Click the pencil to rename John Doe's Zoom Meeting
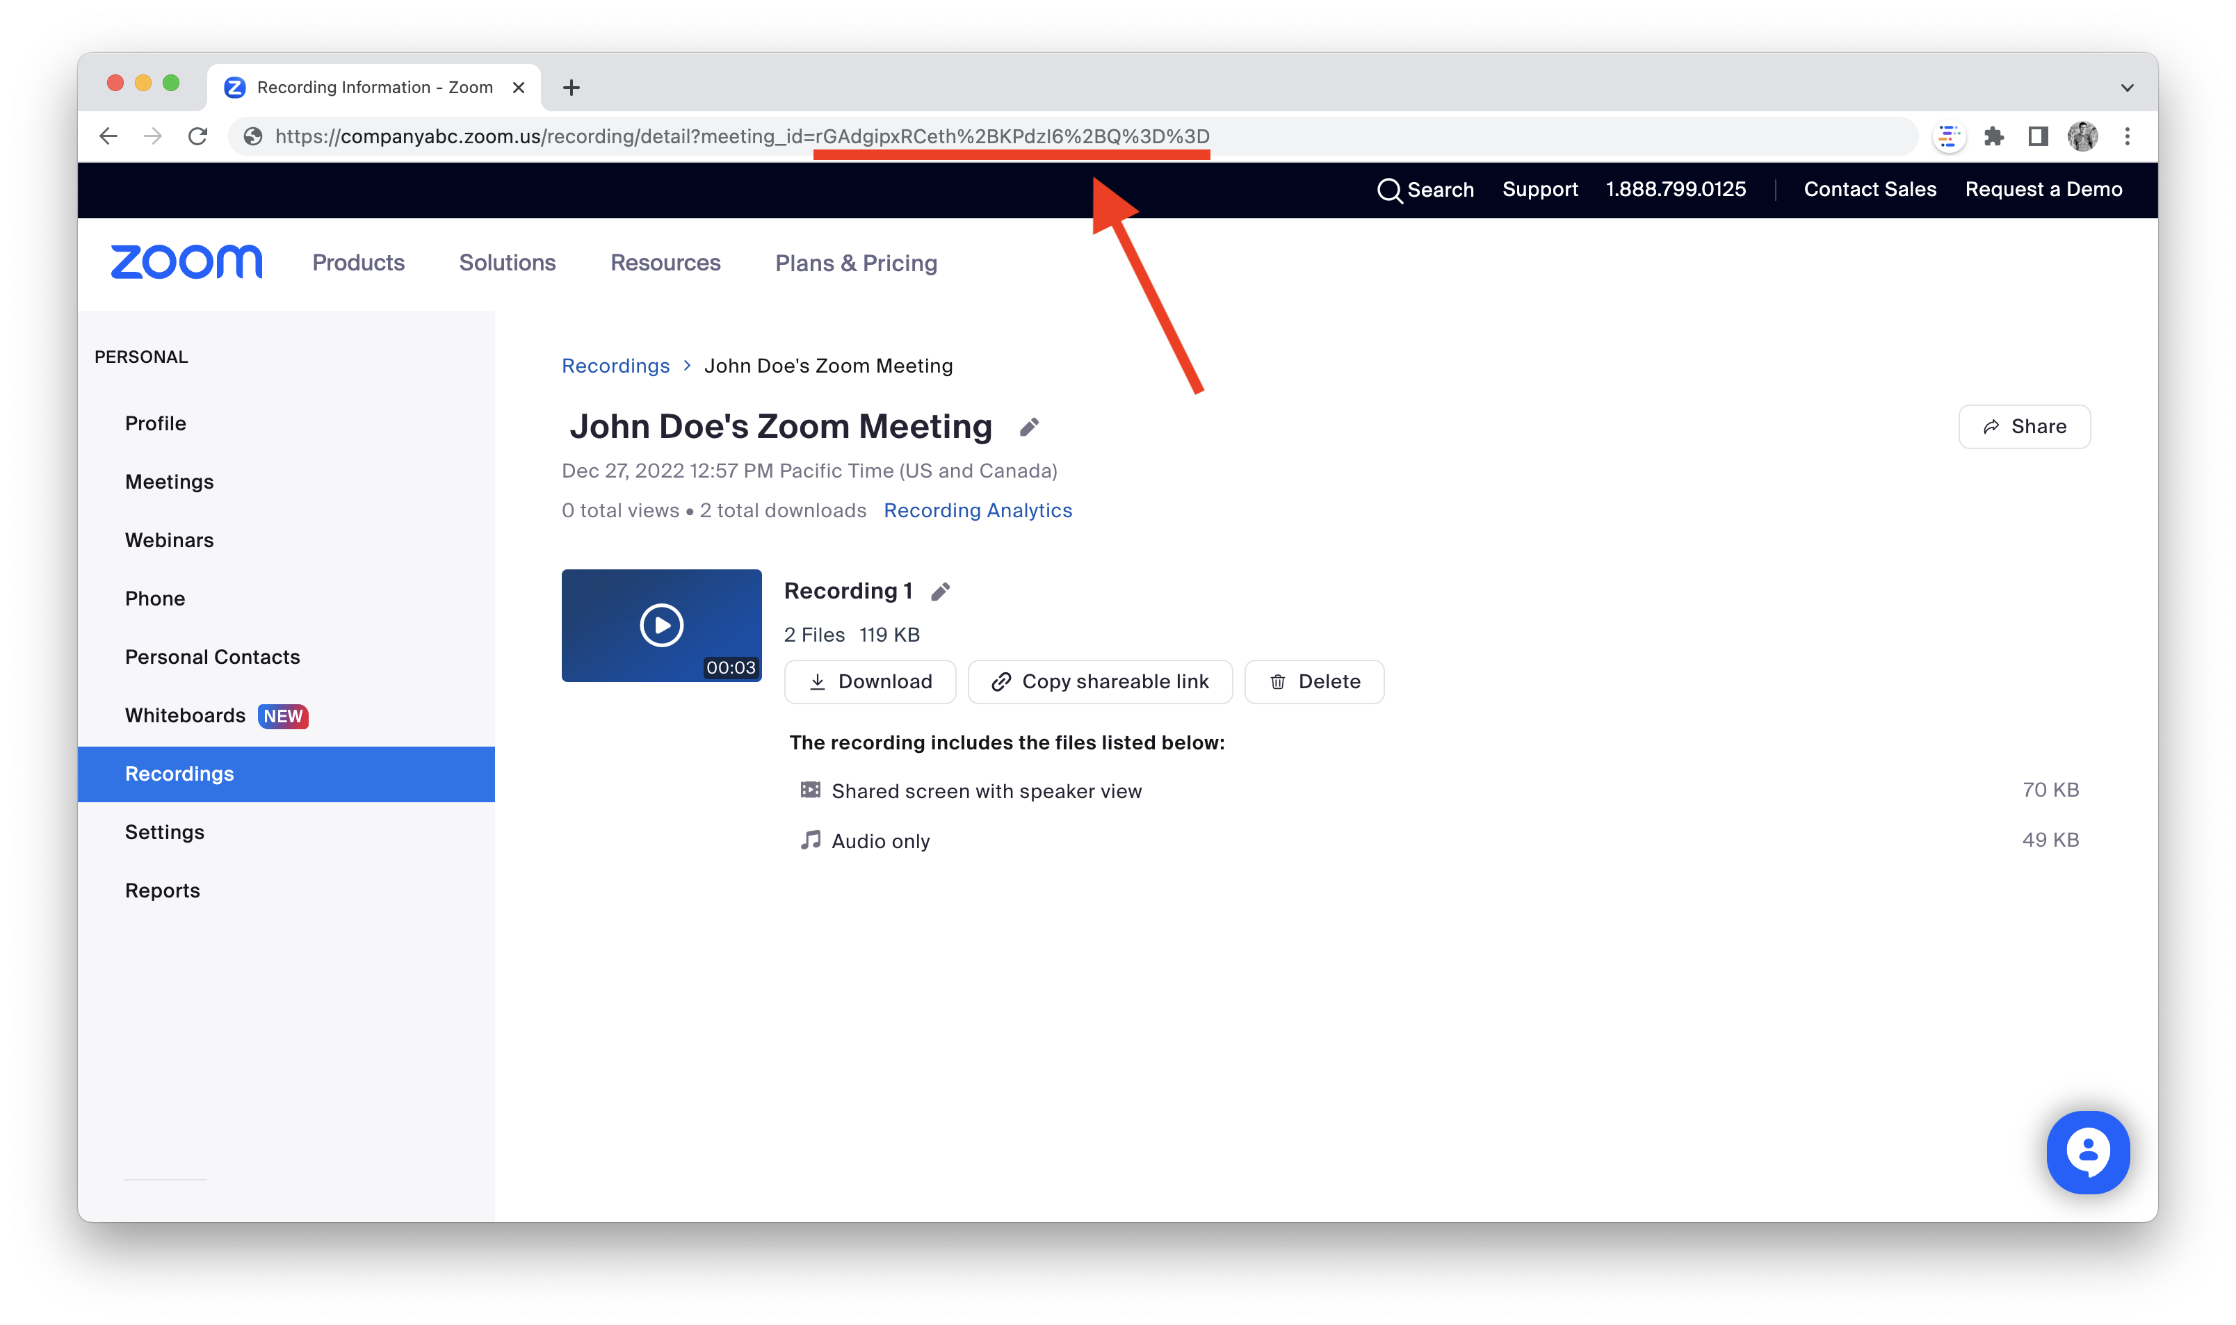This screenshot has height=1325, width=2236. tap(1029, 427)
